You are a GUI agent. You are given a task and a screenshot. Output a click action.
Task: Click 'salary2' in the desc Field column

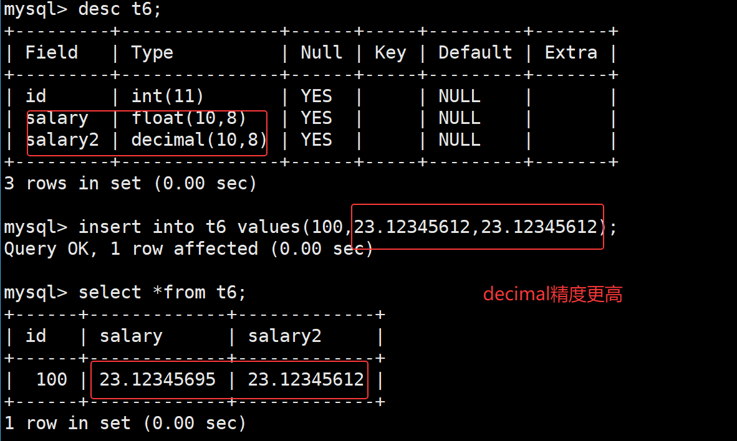coord(62,140)
